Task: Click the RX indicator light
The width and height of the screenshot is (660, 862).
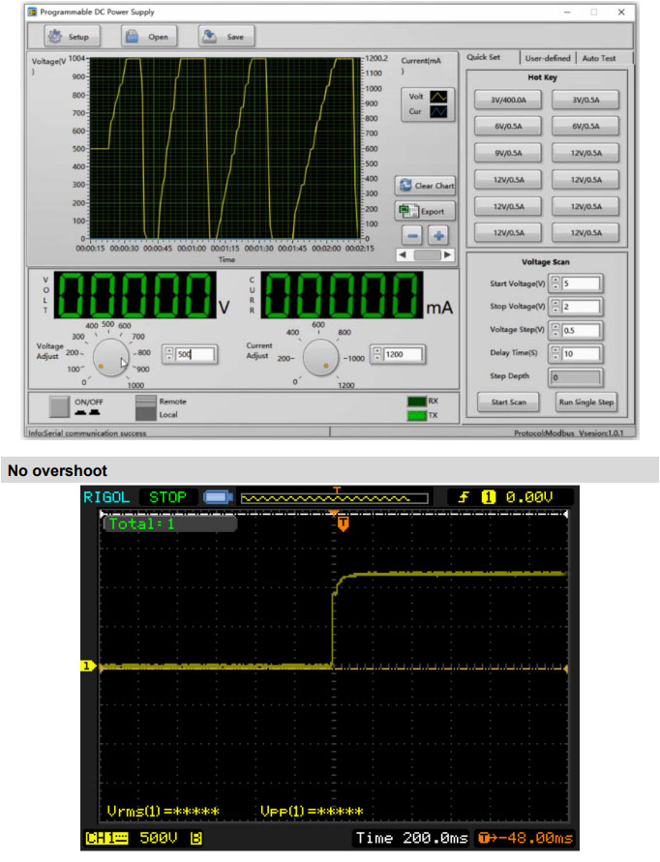Action: [x=417, y=401]
